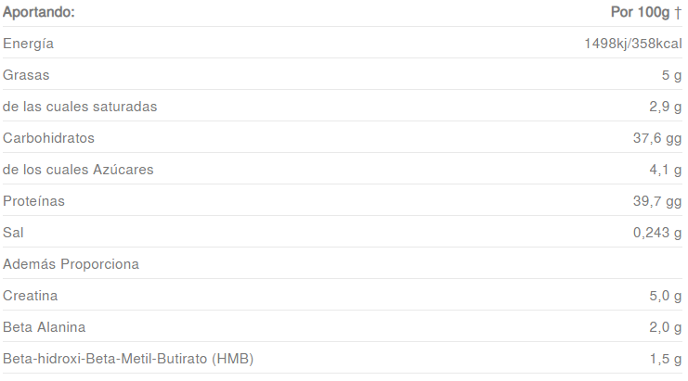Click the 1498kj/358kcal energy value
Screen dimensions: 688x381
(632, 44)
